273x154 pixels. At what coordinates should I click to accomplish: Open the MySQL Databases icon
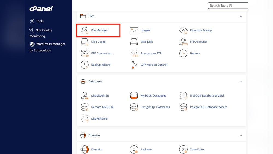[134, 95]
